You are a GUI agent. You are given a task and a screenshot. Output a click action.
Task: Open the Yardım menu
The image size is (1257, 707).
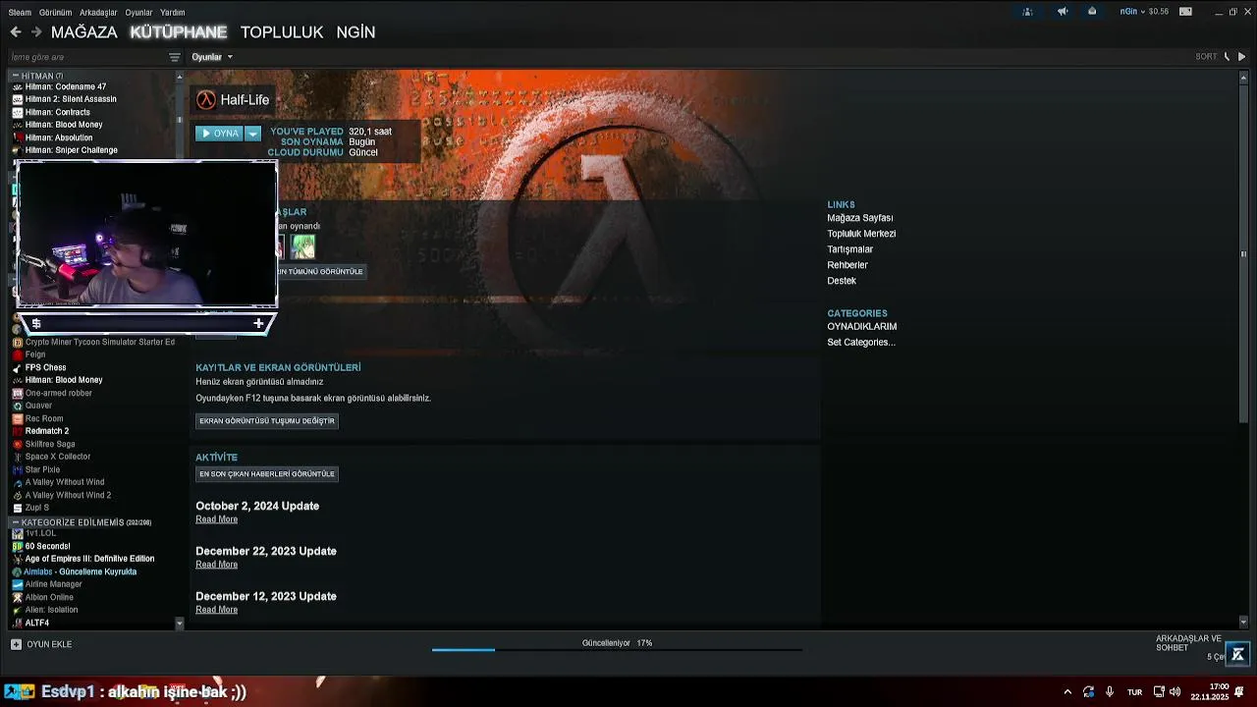point(172,13)
